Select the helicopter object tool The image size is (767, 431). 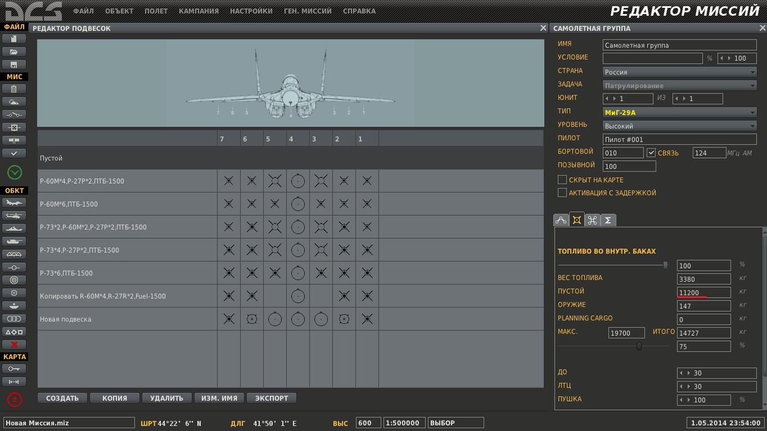point(14,216)
